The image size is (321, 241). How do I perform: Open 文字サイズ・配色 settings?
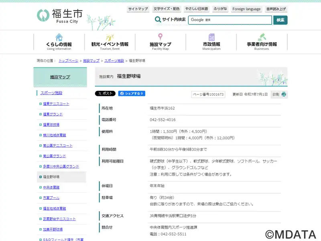pos(167,9)
